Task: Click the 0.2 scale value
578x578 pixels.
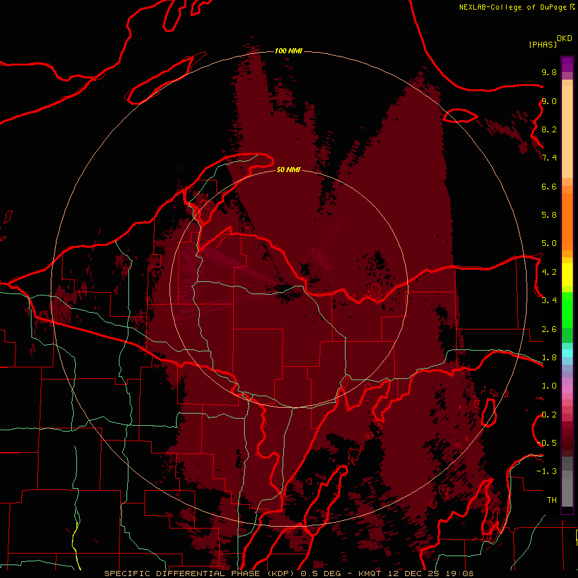Action: (549, 415)
